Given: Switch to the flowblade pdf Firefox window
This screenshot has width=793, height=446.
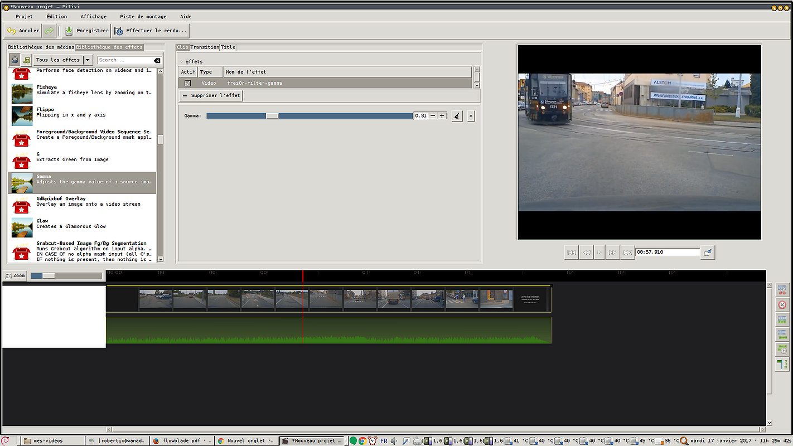Looking at the screenshot, I should 182,440.
